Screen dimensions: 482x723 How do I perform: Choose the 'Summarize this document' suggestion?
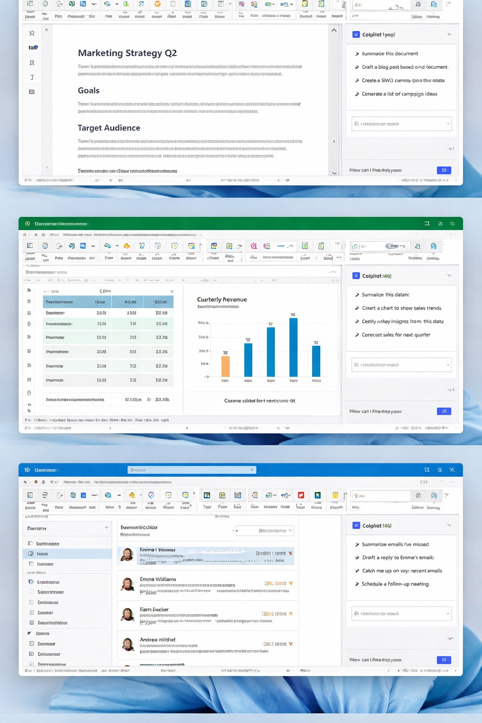[390, 54]
